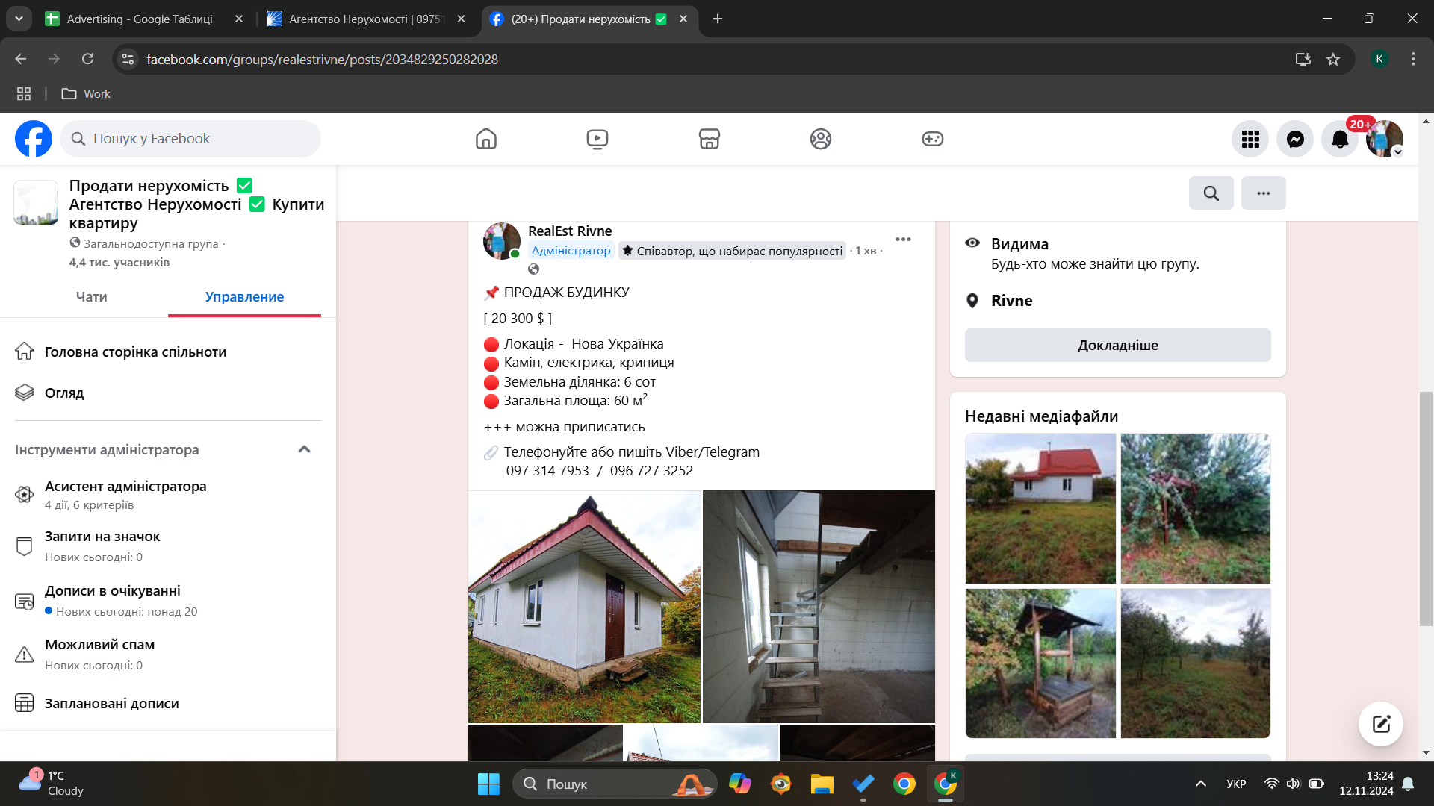Open the notifications bell
1434x806 pixels.
click(1340, 139)
